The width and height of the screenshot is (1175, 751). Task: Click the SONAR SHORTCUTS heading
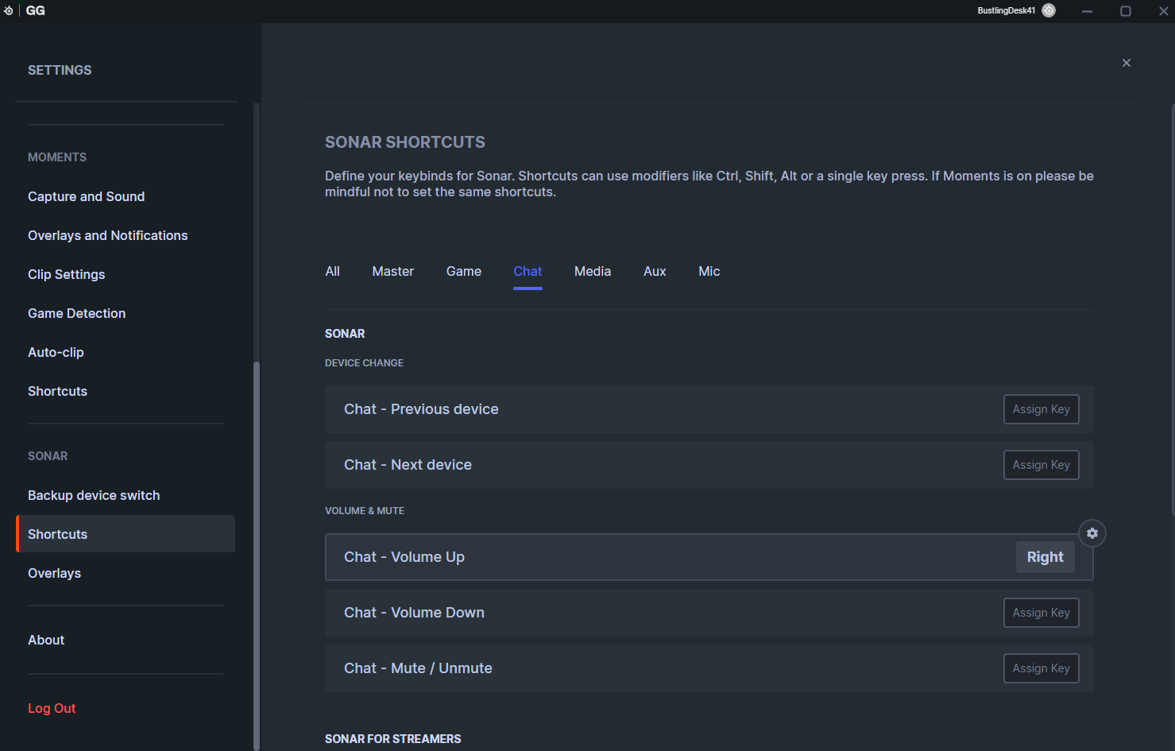(405, 142)
